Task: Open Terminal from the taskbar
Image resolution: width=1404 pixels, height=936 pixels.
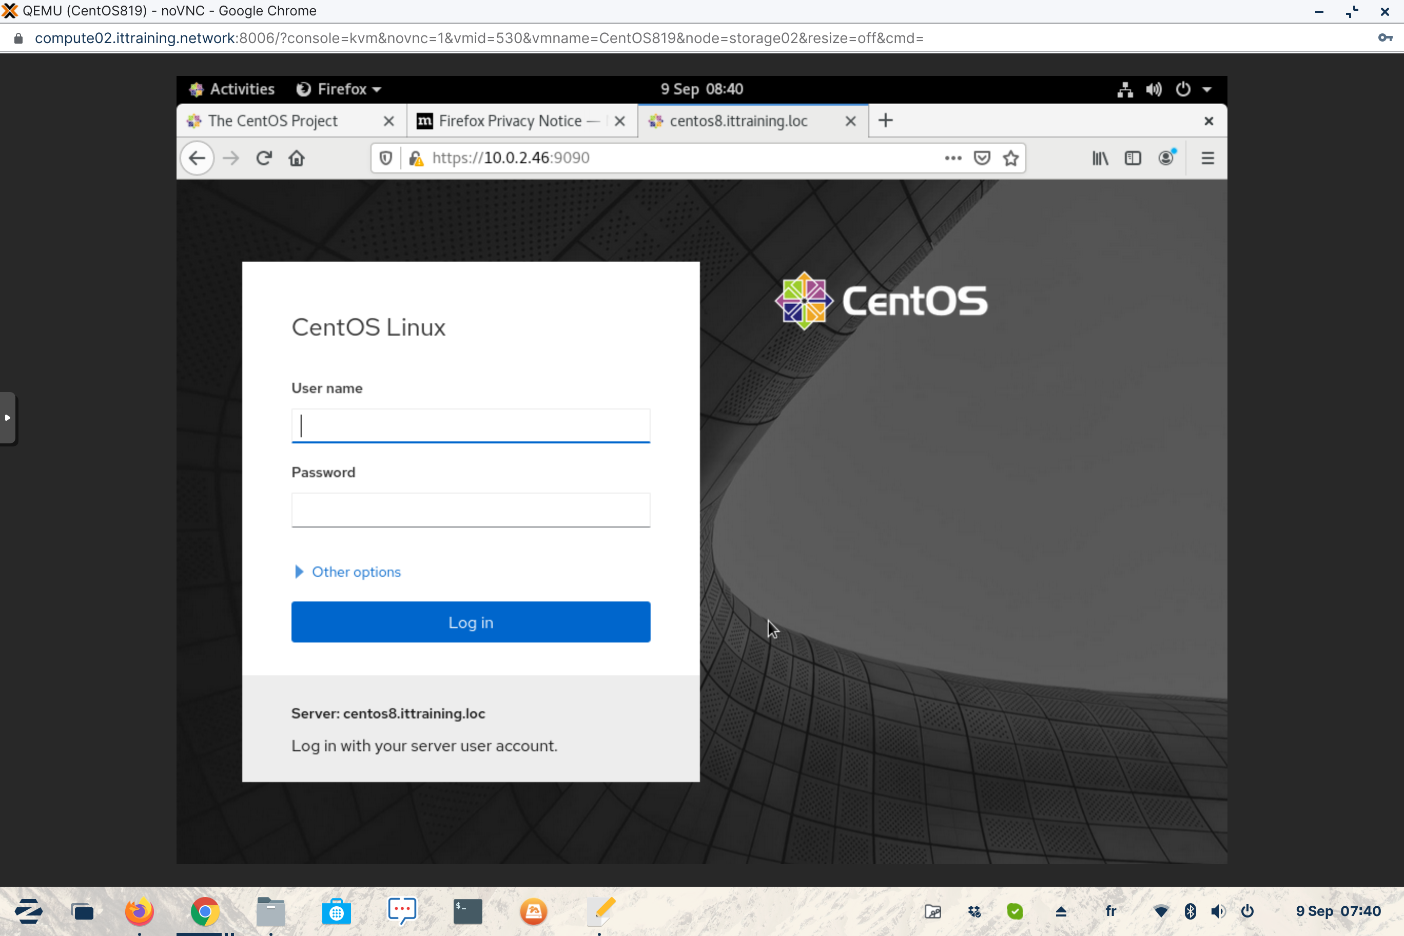Action: coord(467,911)
